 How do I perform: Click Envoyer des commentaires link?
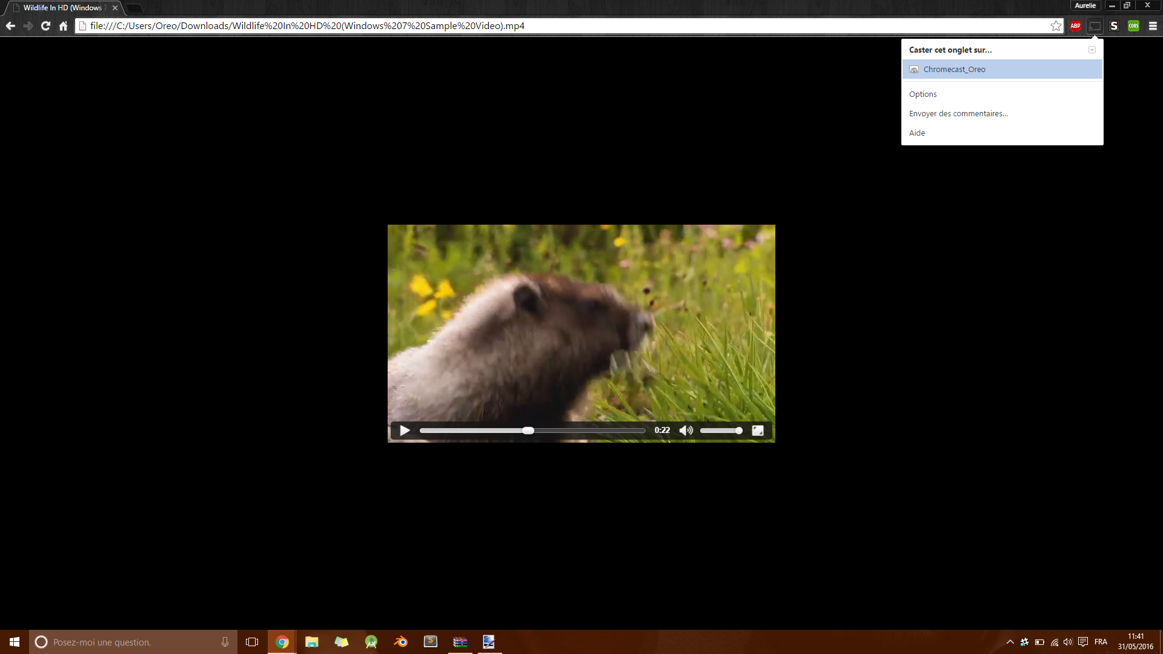pyautogui.click(x=958, y=114)
